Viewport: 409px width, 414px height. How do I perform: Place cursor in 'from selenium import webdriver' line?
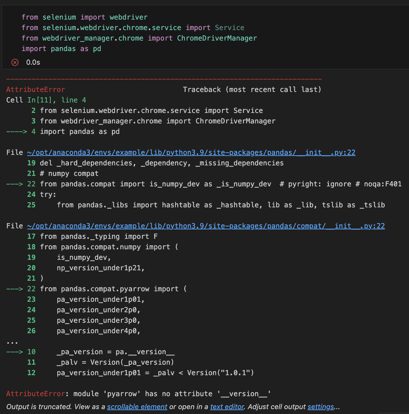point(84,17)
